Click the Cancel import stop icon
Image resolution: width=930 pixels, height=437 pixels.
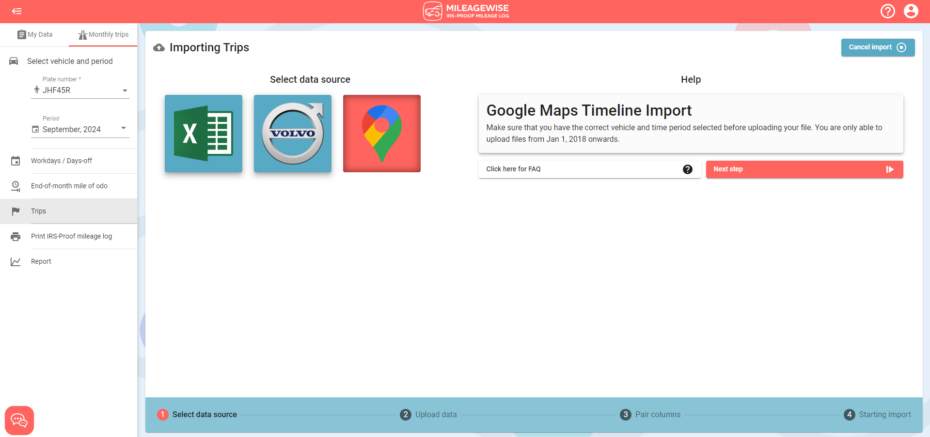[901, 47]
